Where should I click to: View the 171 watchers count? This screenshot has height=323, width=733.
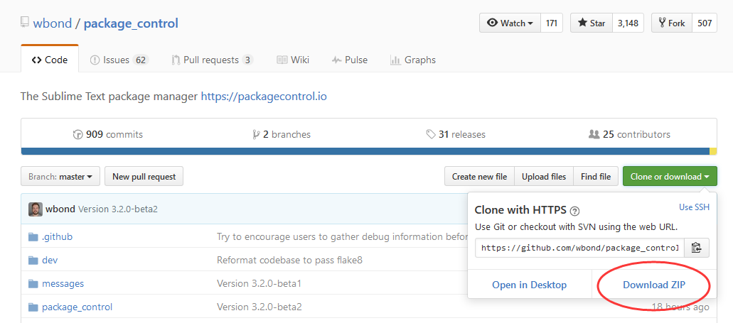coord(552,23)
